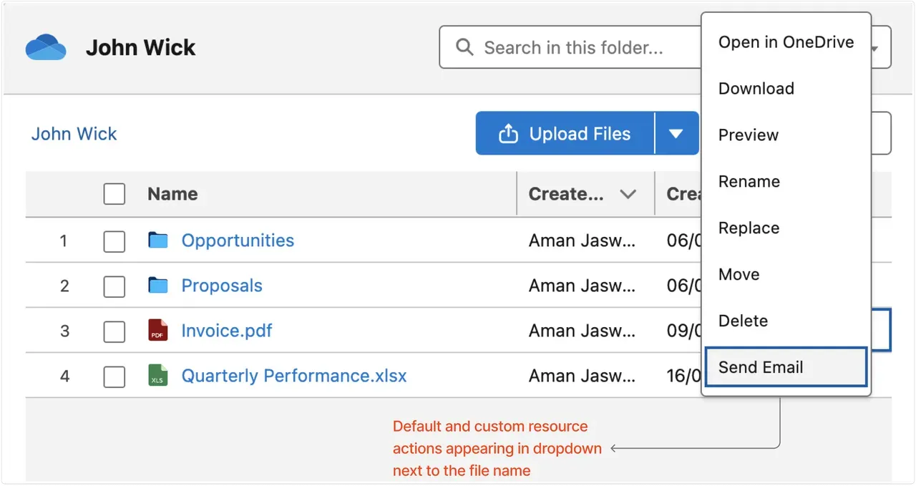
Task: Click the Invoice.pdf PDF file icon
Action: coord(157,331)
